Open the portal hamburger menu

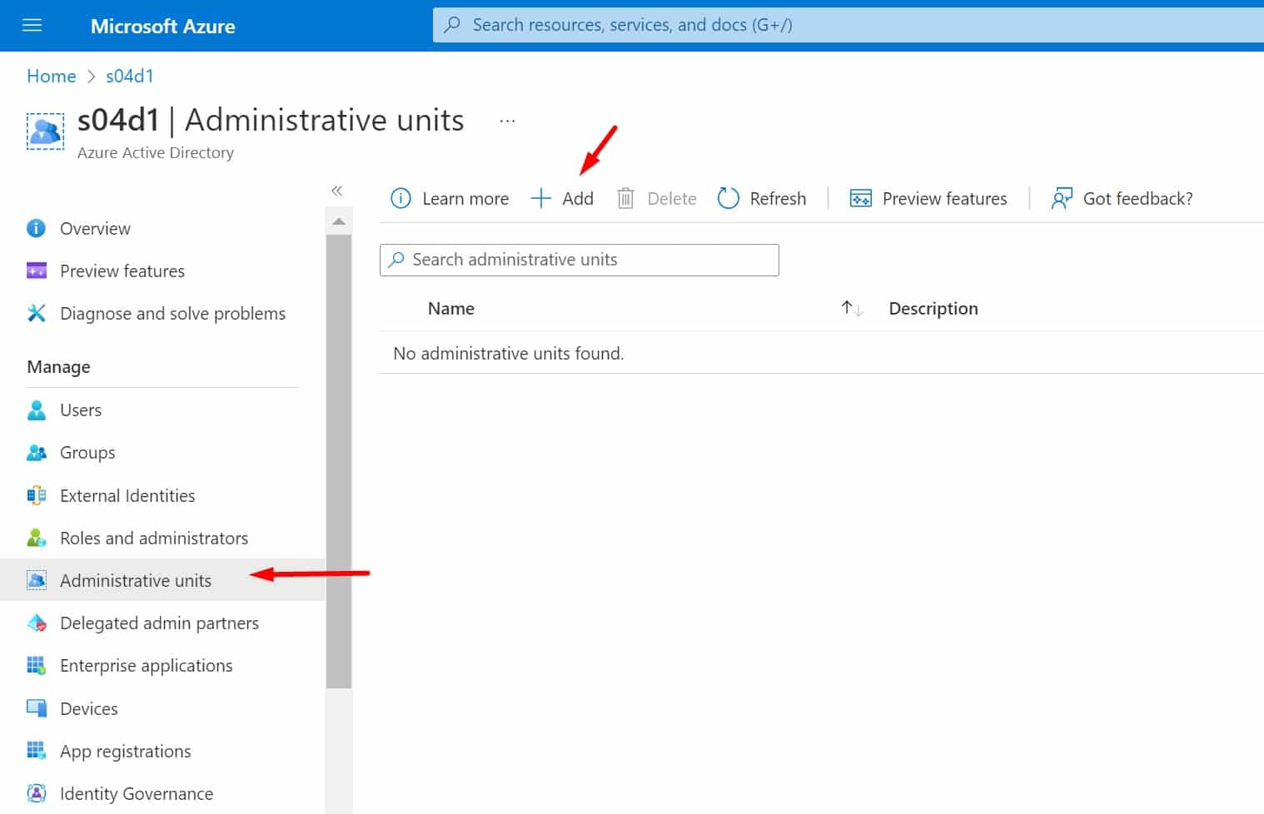32,25
